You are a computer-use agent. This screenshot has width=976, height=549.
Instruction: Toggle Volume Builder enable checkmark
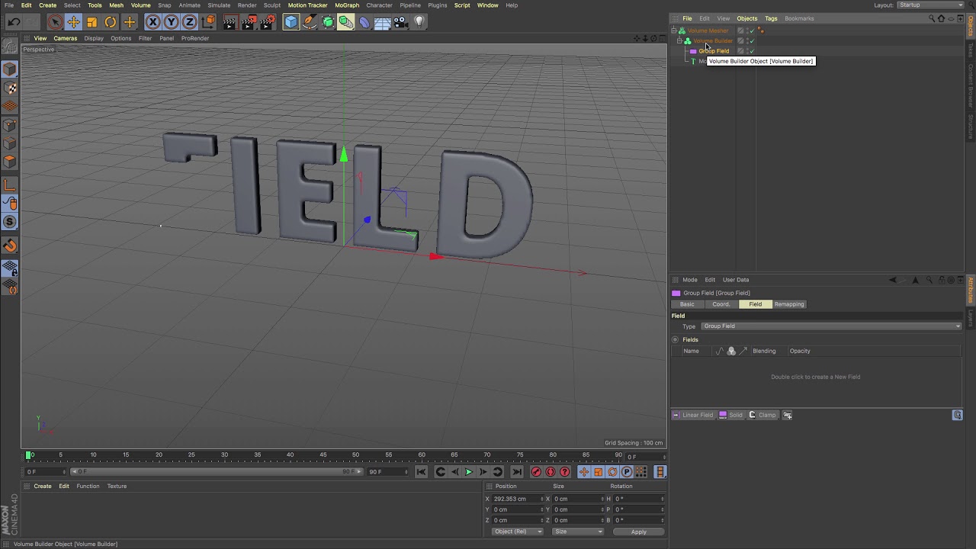(752, 40)
